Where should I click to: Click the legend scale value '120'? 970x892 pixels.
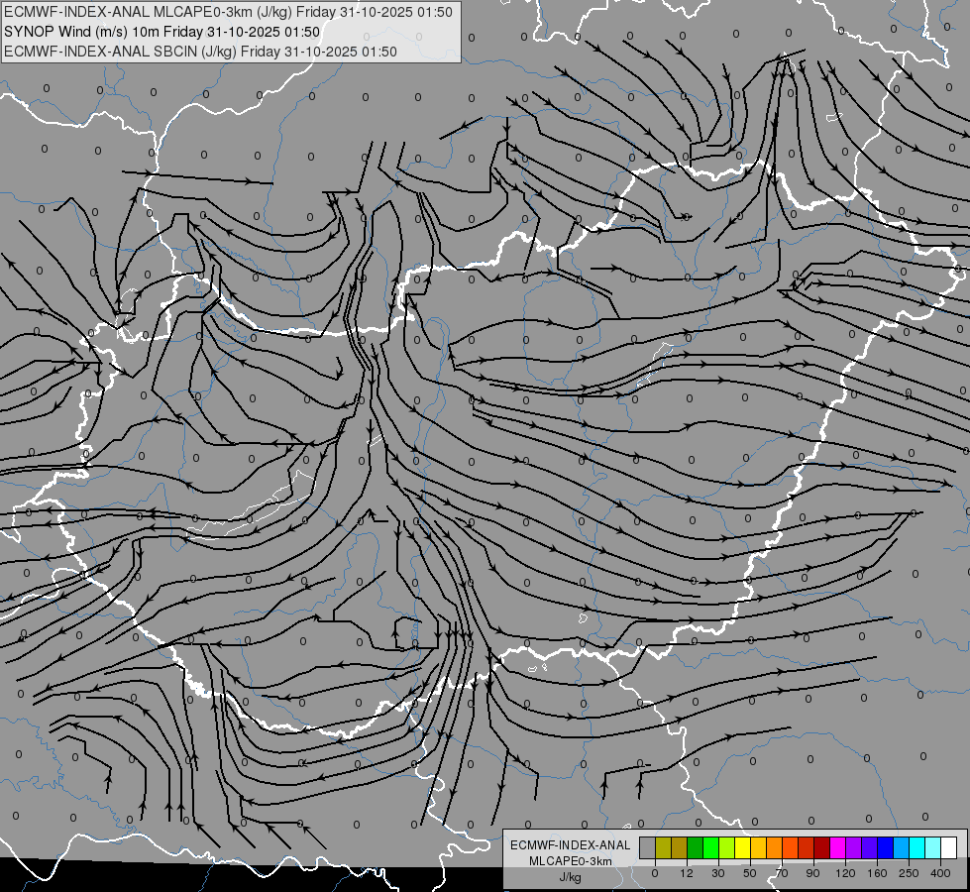click(x=845, y=873)
